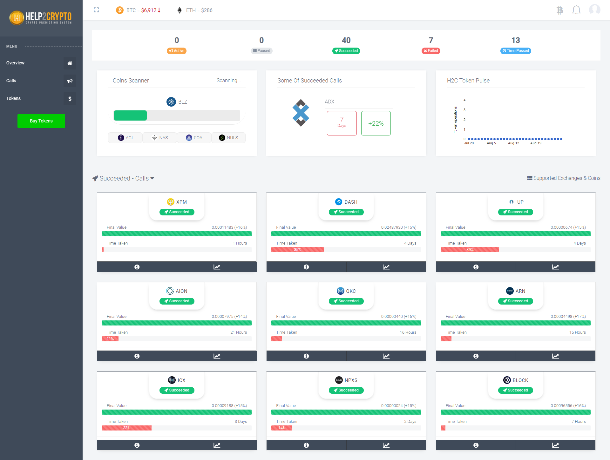The image size is (610, 460).
Task: Open chart icon on ICX card
Action: [x=217, y=445]
